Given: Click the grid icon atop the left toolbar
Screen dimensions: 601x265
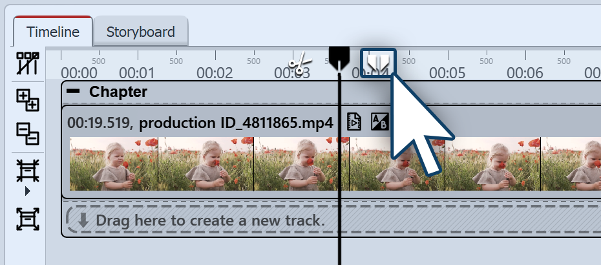Looking at the screenshot, I should tap(28, 63).
